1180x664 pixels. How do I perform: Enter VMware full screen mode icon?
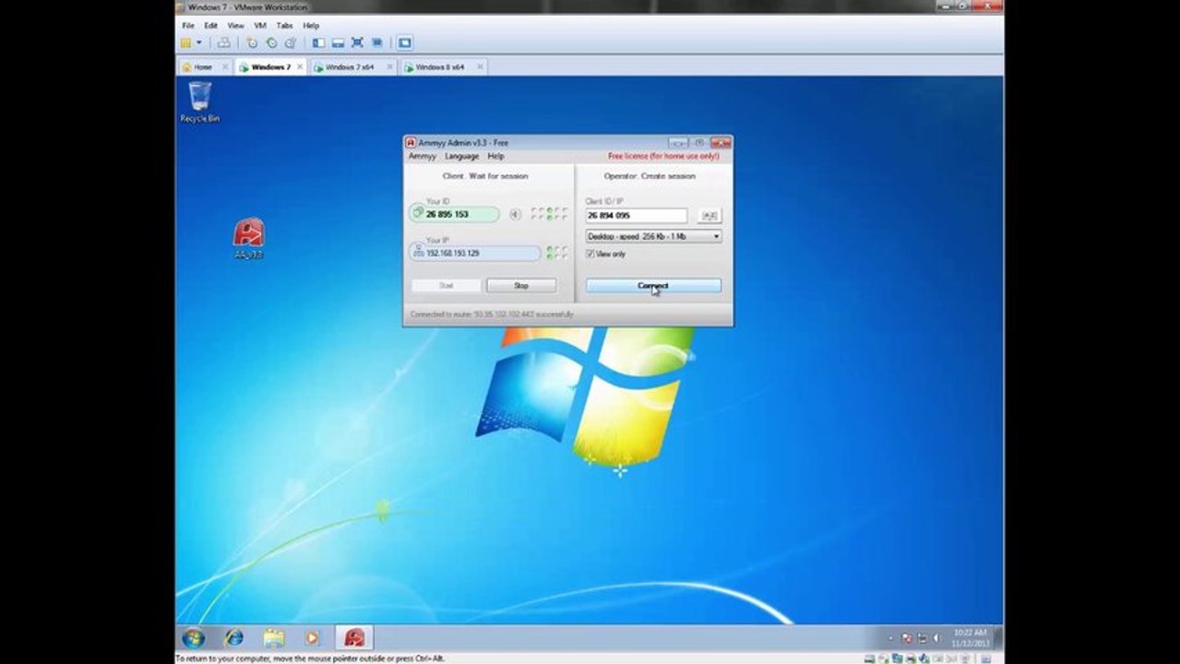[357, 42]
